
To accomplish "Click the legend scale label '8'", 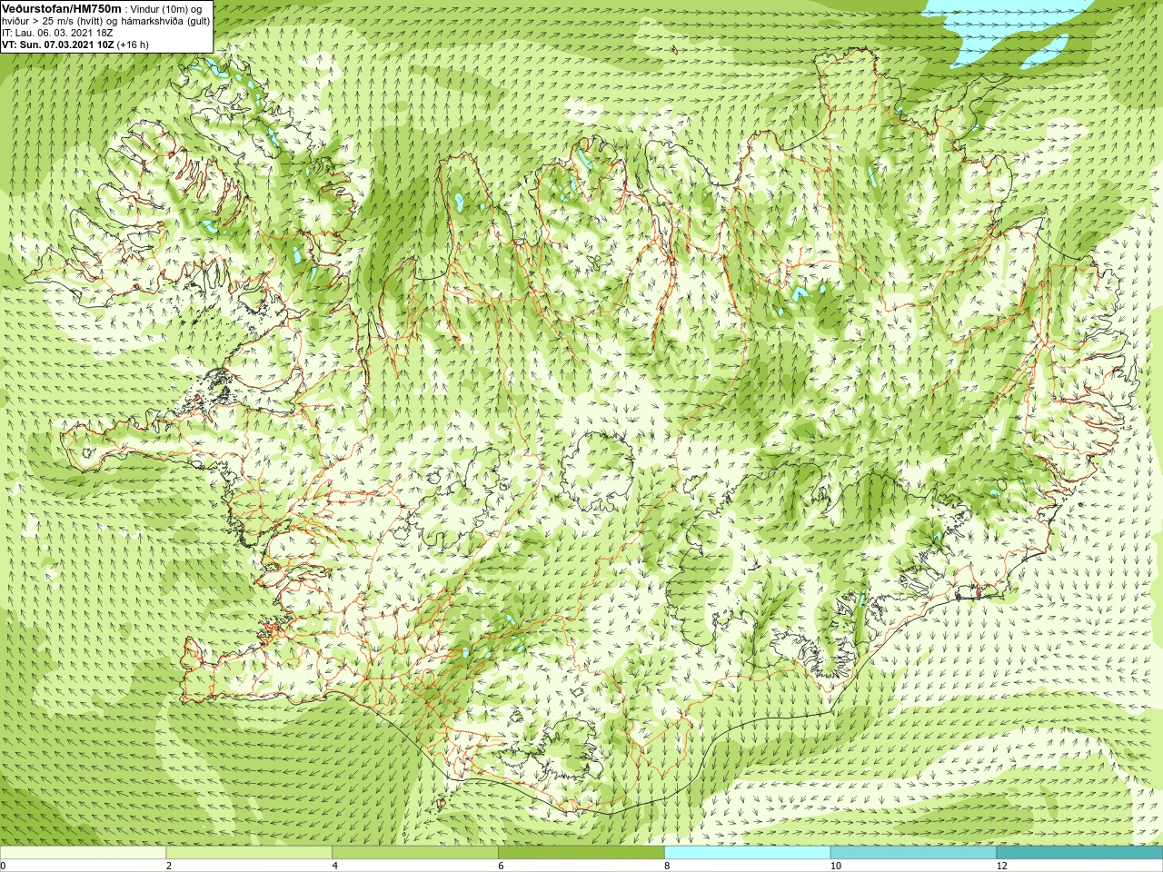I will (x=667, y=866).
